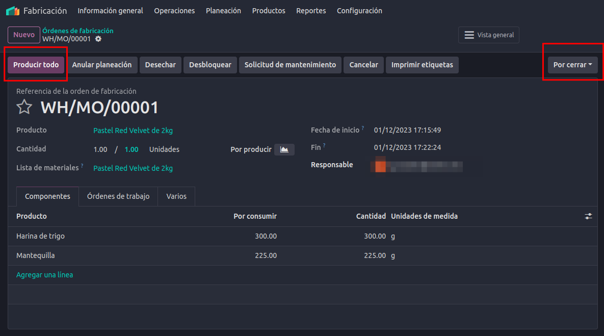604x336 pixels.
Task: Click Desbloquear button
Action: [x=210, y=65]
